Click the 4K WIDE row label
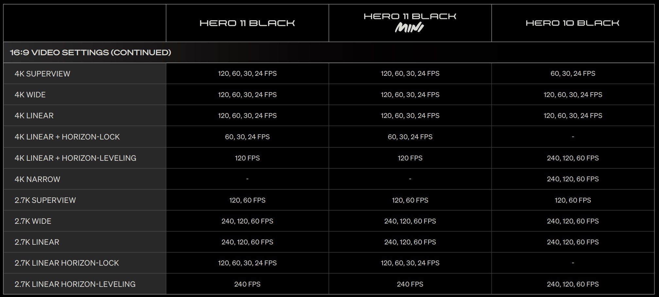 click(x=30, y=95)
